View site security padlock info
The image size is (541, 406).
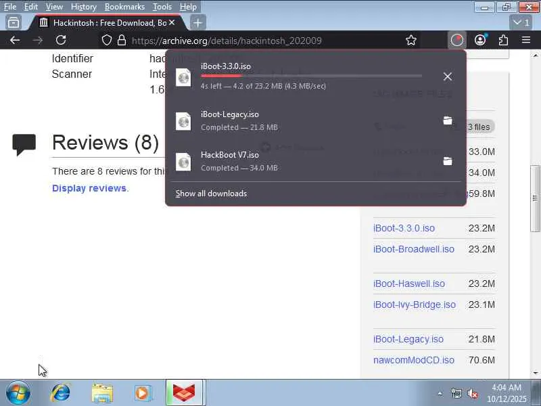[122, 40]
